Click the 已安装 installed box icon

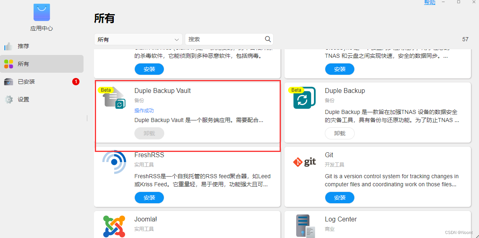(8, 82)
